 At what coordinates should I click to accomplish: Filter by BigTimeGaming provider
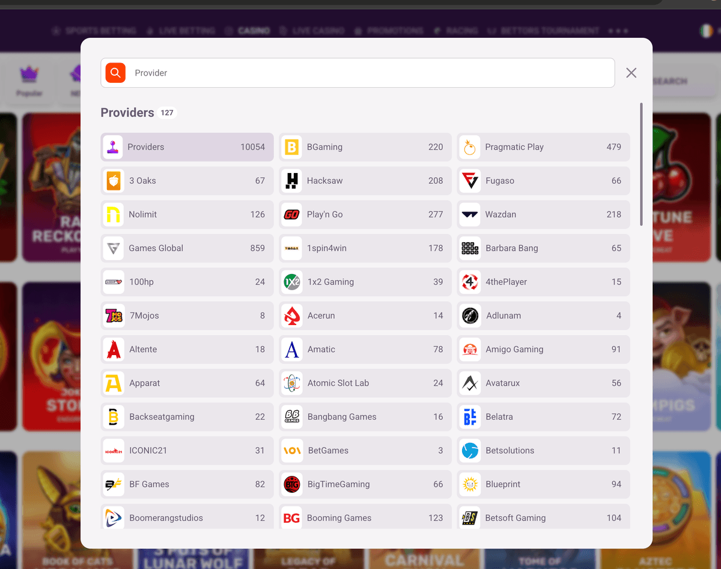[x=365, y=484]
